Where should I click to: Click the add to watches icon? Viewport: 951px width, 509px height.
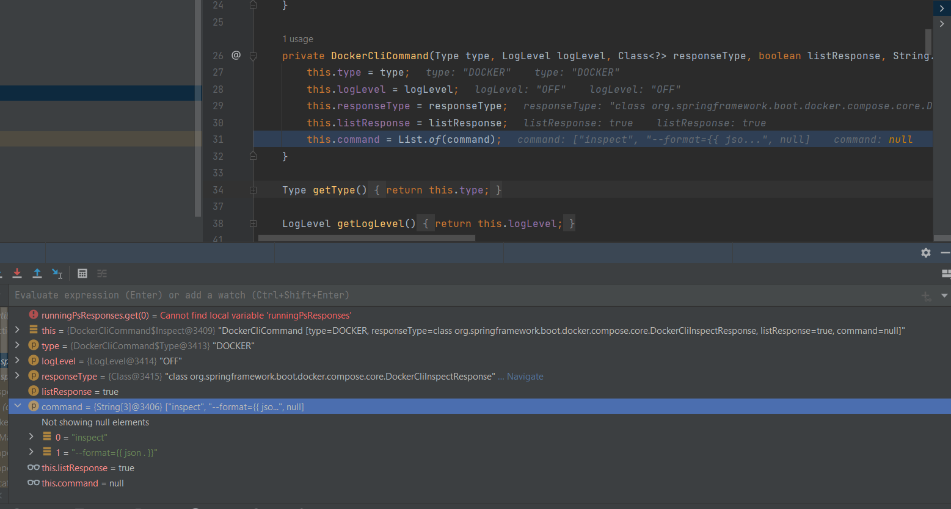coord(927,296)
